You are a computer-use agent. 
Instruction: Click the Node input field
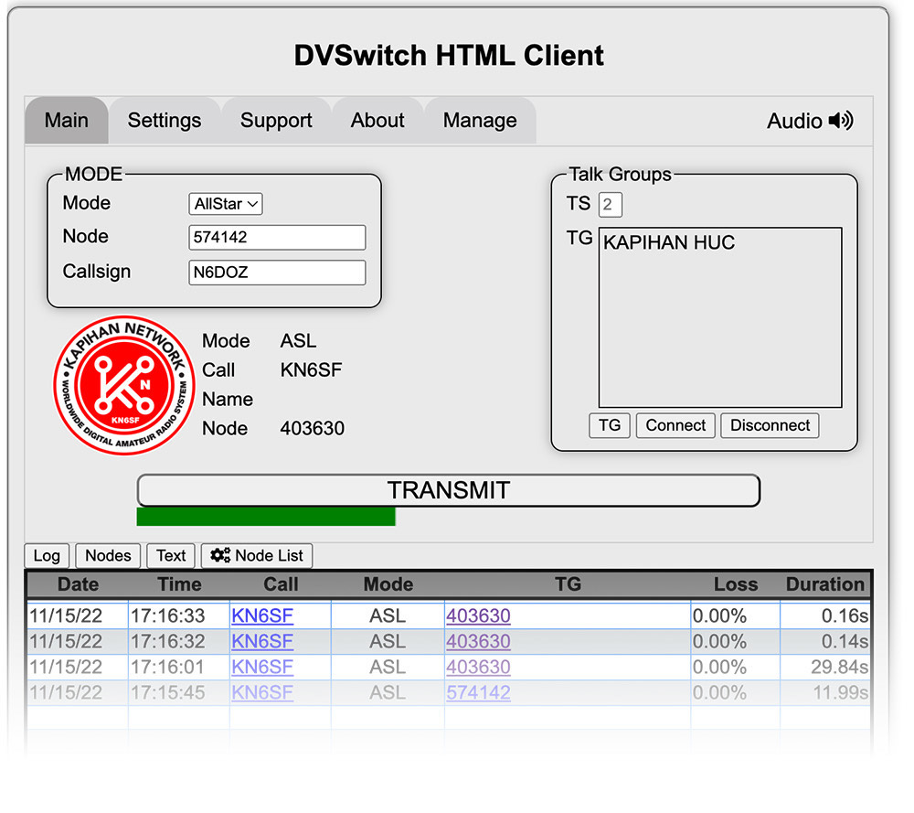(x=277, y=238)
